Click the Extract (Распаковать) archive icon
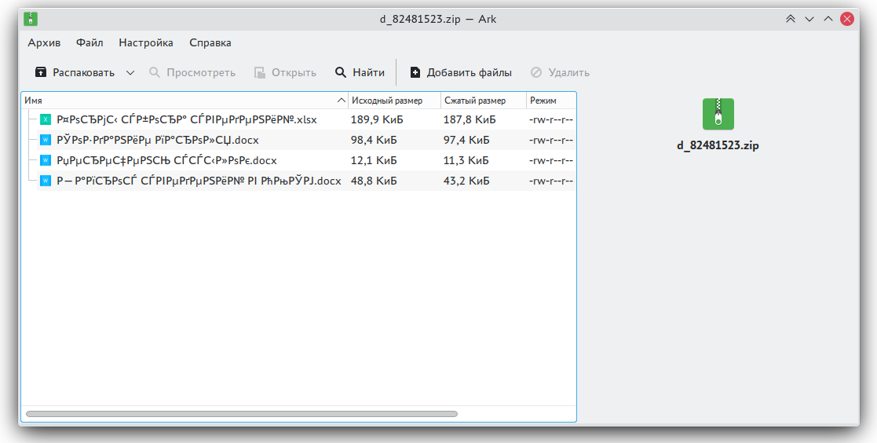 pos(41,72)
